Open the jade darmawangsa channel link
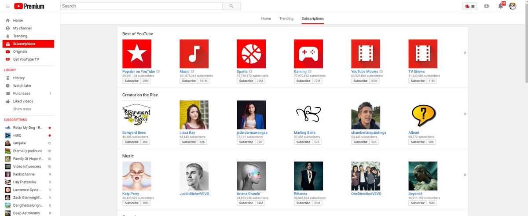Screen dimensions: 528x216 (252, 132)
